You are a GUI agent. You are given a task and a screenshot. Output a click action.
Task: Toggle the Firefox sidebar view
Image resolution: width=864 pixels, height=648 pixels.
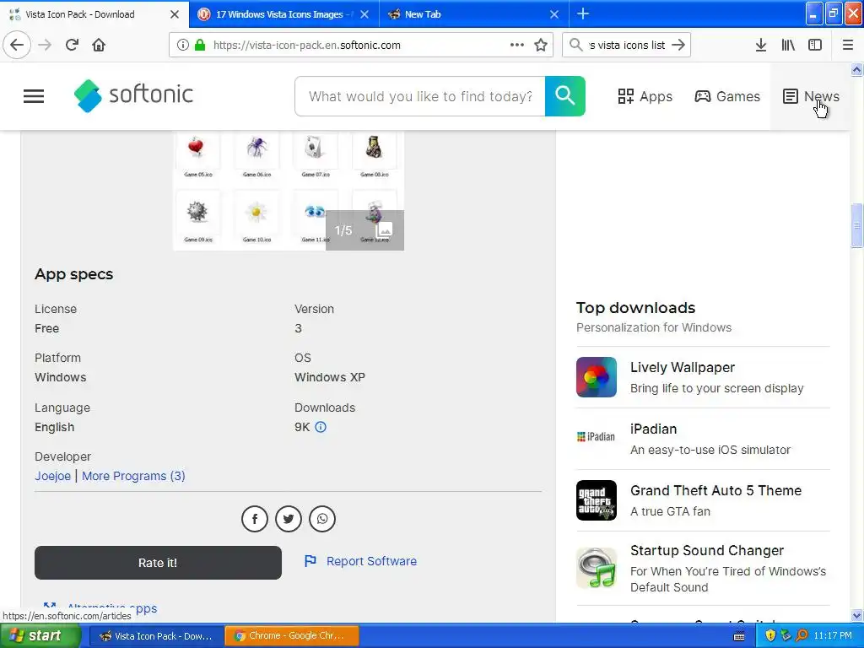(x=815, y=45)
